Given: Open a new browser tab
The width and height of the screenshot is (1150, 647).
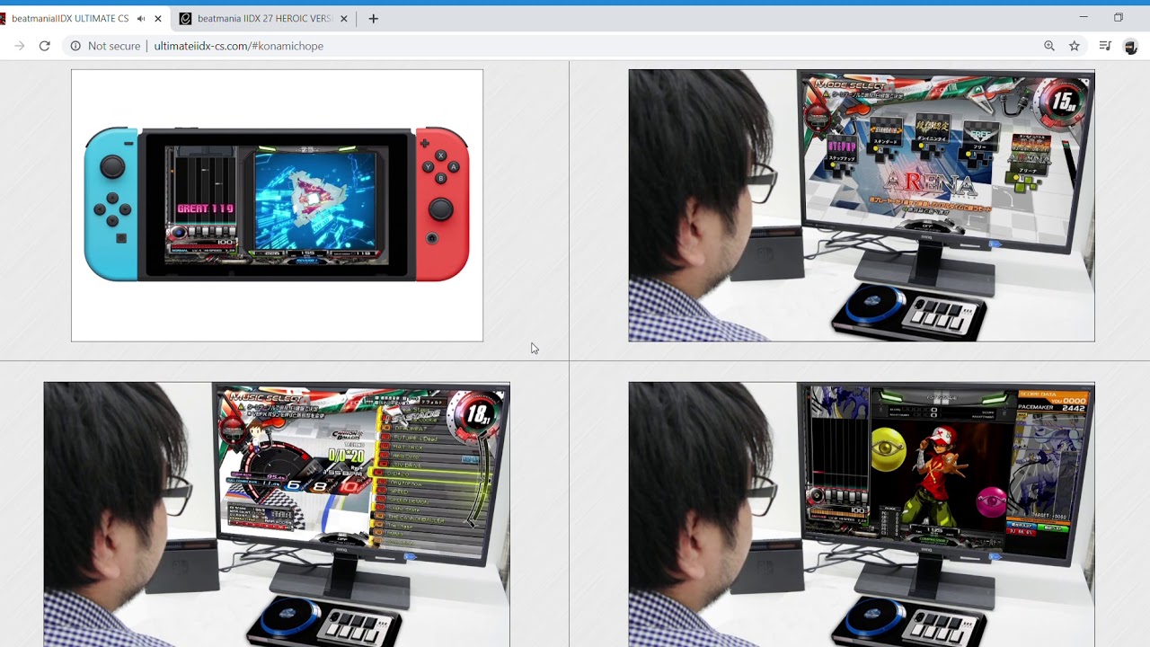Looking at the screenshot, I should 374,18.
